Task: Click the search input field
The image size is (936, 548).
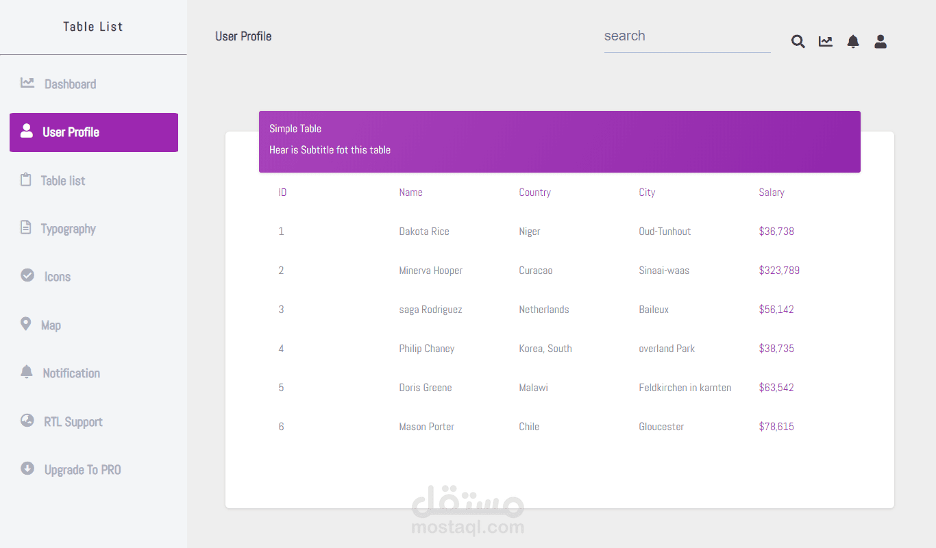Action: click(x=687, y=36)
